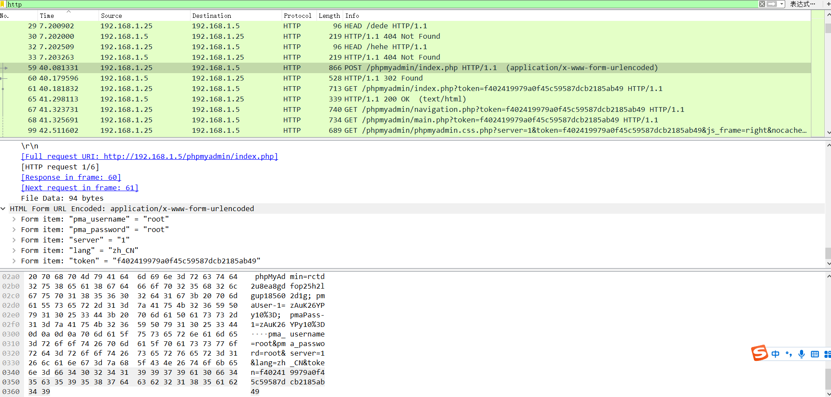Select hex row offset 0300
The width and height of the screenshot is (831, 397).
pos(11,334)
